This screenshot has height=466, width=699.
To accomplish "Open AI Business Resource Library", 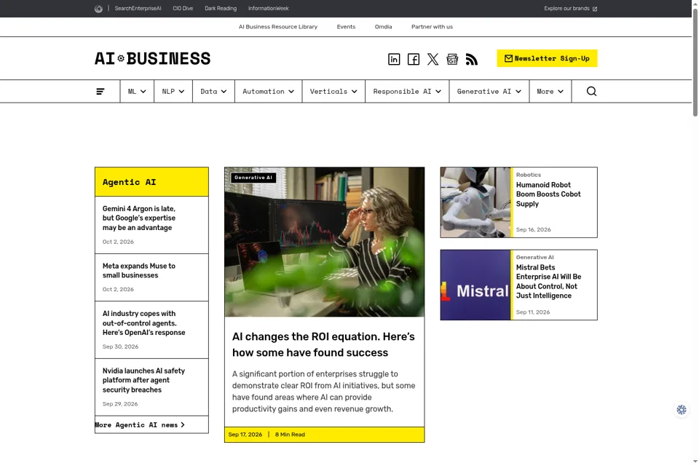I will (x=277, y=27).
